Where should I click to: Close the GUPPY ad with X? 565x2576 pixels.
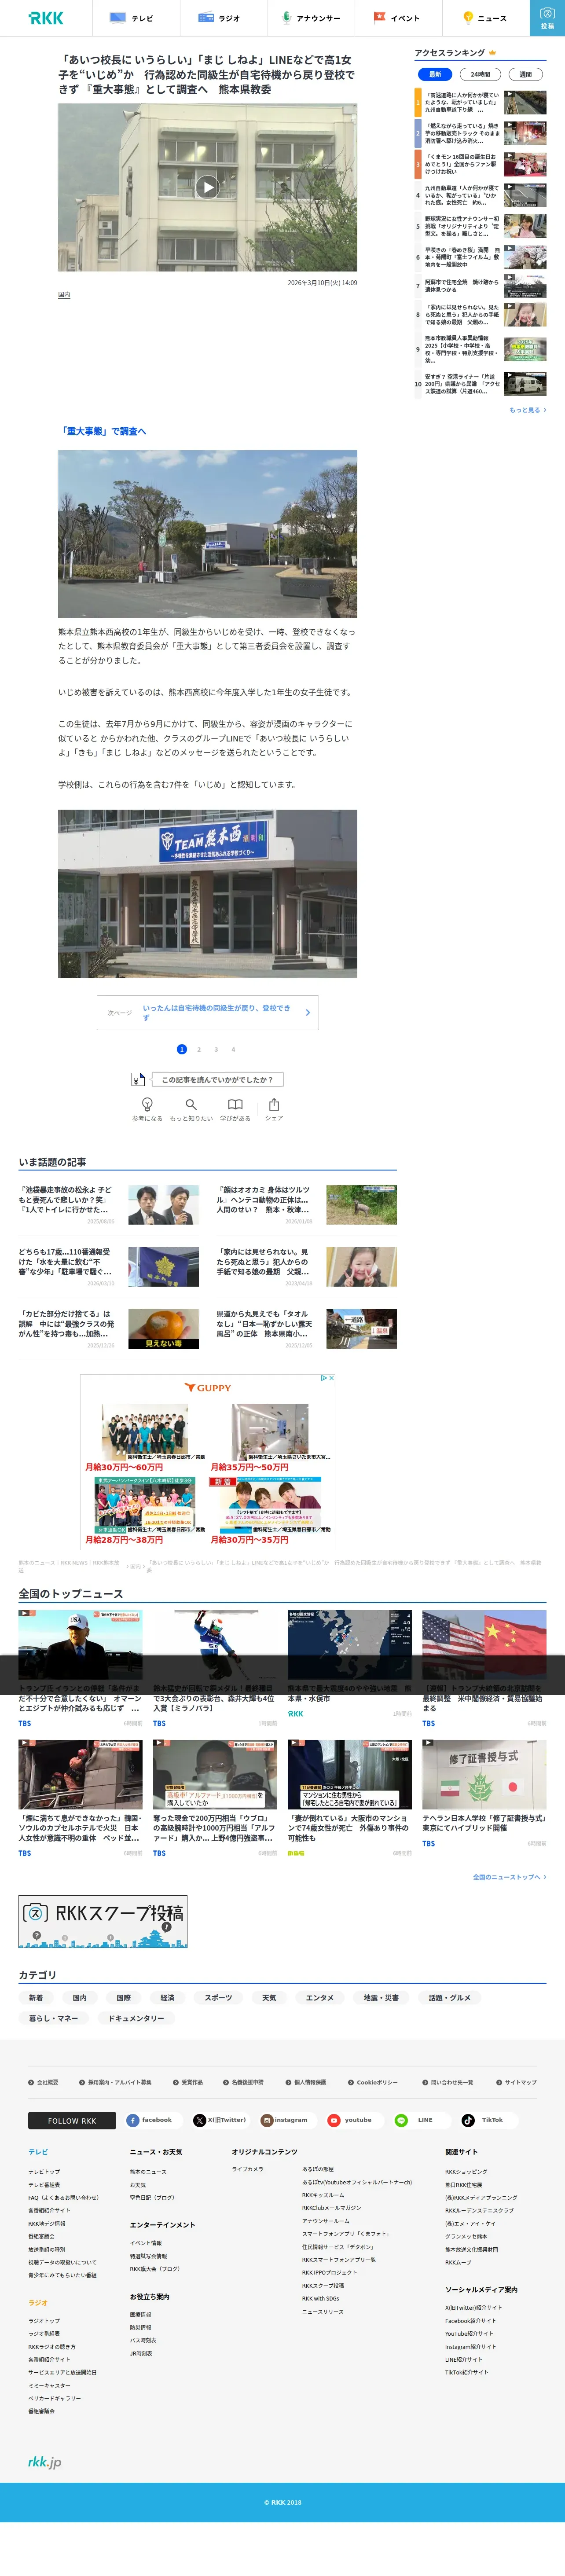pos(331,1378)
